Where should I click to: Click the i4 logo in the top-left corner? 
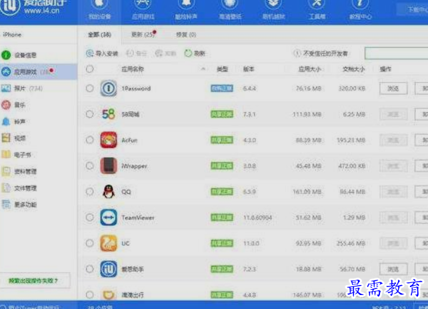(10, 7)
